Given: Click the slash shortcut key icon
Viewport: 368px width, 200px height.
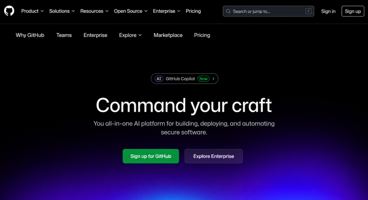Looking at the screenshot, I should tap(308, 11).
